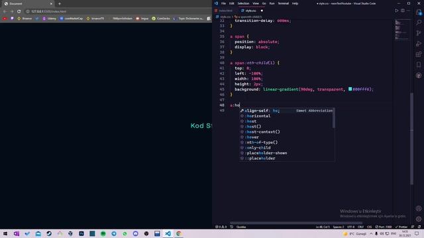Open the Edit menu
The image size is (424, 238).
tap(231, 3)
